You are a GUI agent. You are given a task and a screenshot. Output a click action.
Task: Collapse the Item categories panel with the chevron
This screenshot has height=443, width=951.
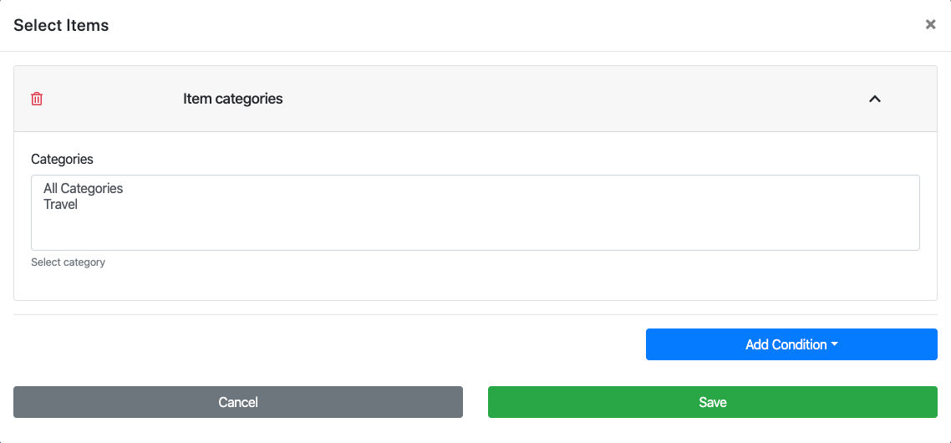point(875,99)
